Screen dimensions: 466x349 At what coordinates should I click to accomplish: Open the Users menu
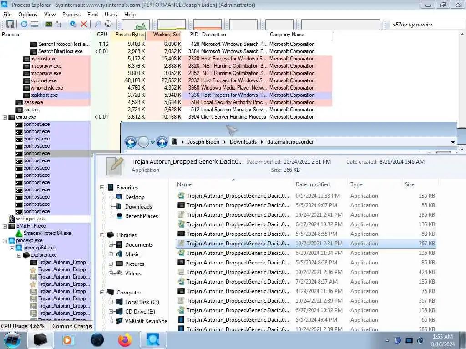pyautogui.click(x=111, y=15)
